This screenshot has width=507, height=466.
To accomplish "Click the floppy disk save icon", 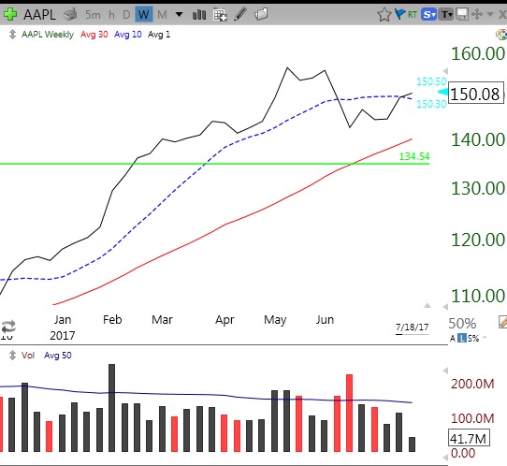I will click(462, 15).
